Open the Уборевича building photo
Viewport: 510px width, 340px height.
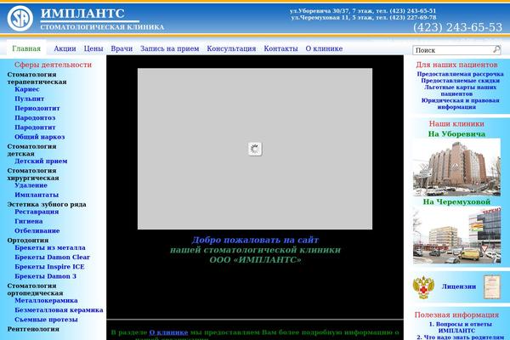pos(456,167)
